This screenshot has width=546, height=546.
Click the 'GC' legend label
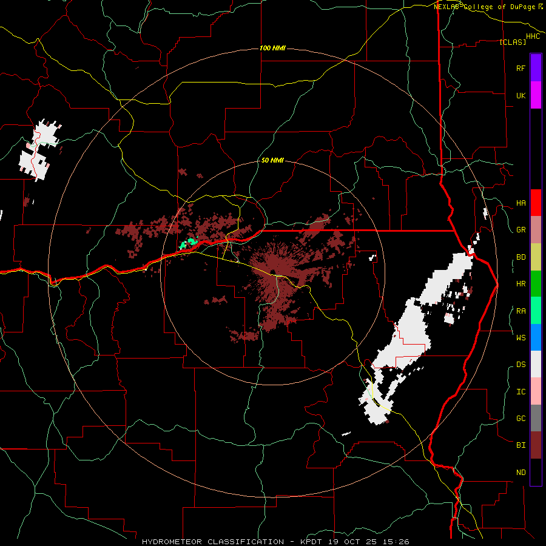point(521,418)
